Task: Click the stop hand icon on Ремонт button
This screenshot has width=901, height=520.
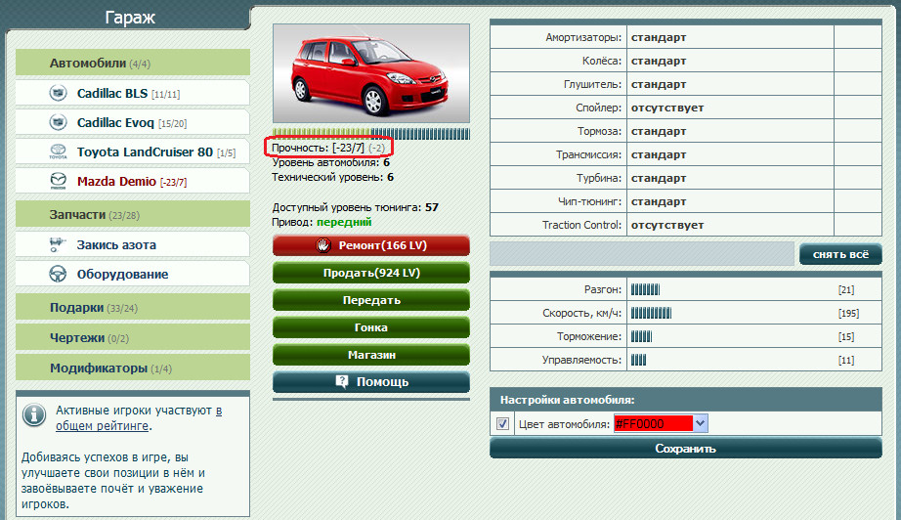Action: click(x=323, y=245)
